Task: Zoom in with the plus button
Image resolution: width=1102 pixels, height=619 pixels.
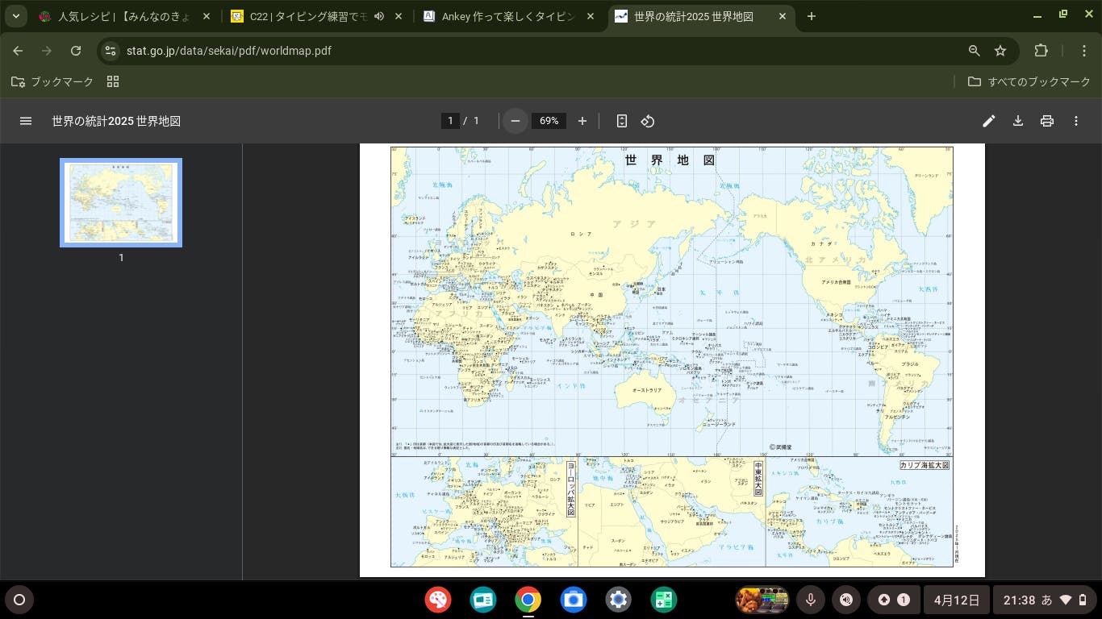Action: pos(582,121)
